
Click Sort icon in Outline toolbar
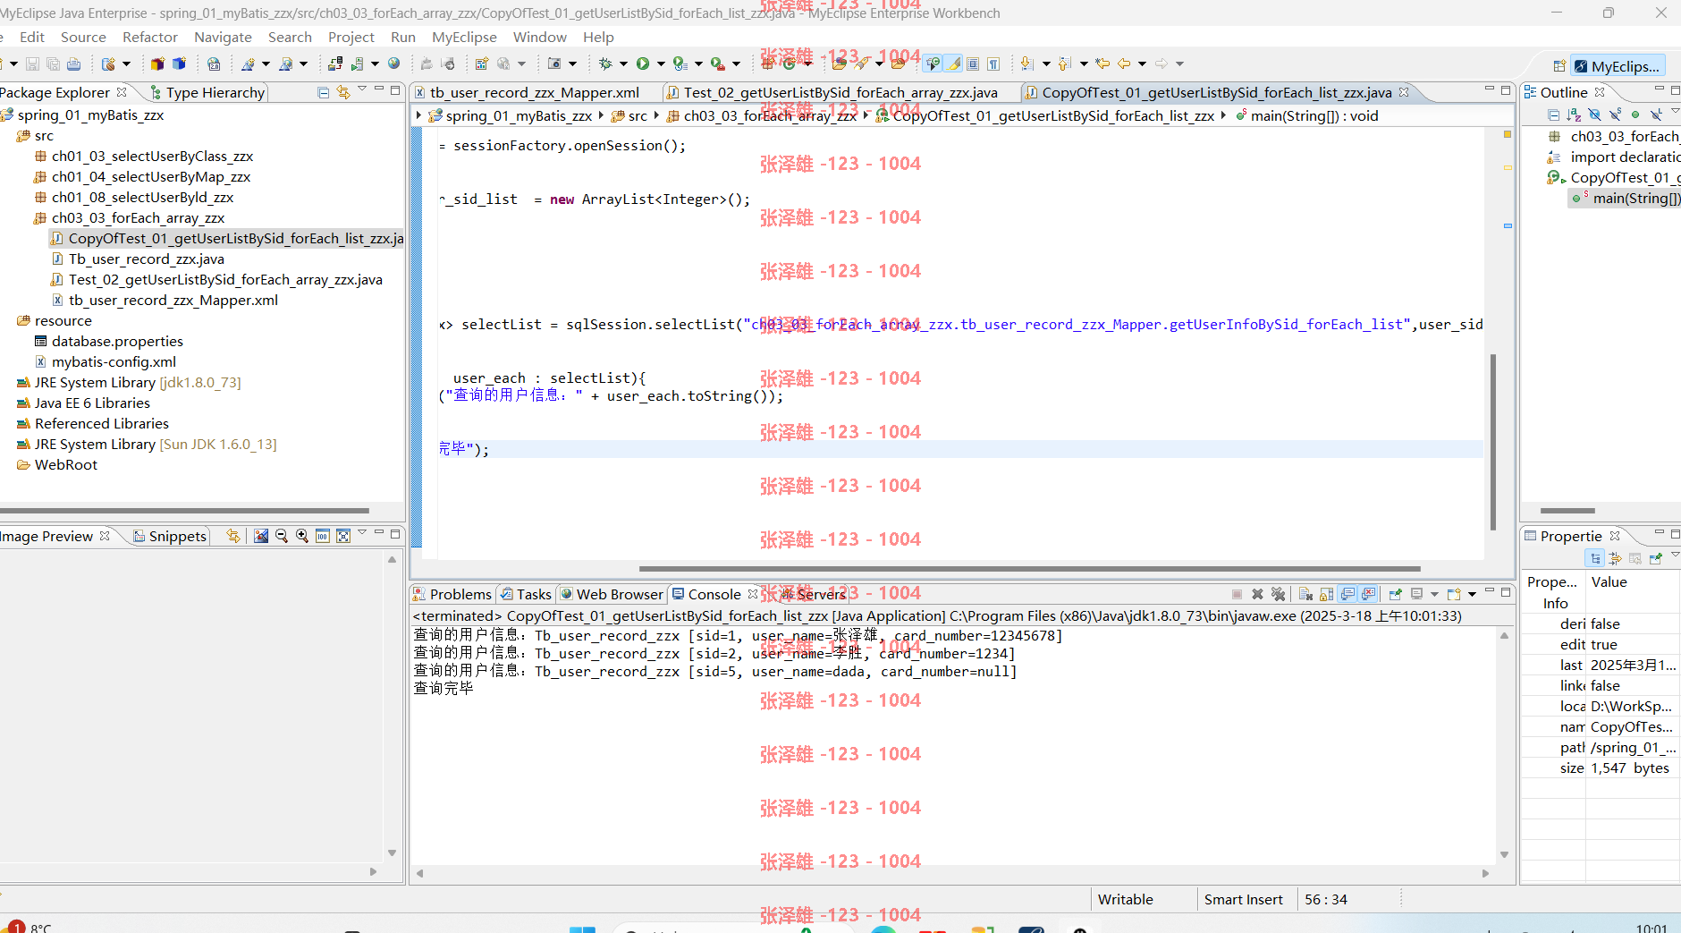(1574, 115)
